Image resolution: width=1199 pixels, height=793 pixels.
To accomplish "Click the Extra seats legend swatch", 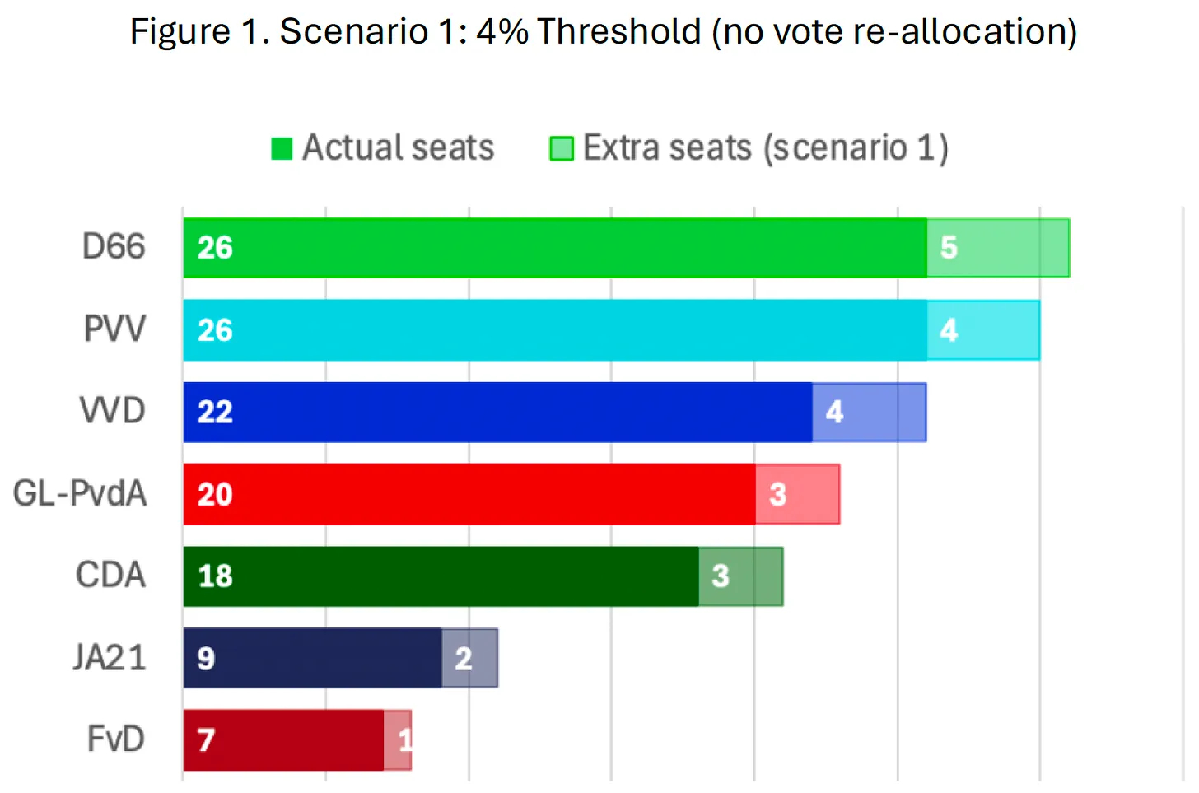I will (x=561, y=148).
